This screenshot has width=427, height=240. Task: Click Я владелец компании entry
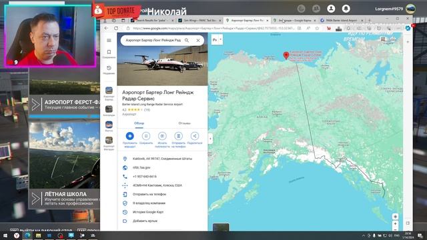pos(162,203)
